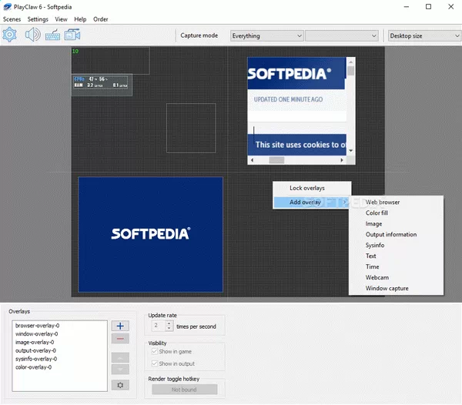The height and width of the screenshot is (405, 462).
Task: Remove overlay with red minus button
Action: [x=120, y=339]
